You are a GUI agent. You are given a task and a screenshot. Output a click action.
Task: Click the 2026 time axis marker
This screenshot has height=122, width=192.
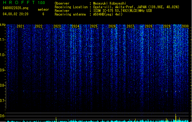[x=112, y=26]
